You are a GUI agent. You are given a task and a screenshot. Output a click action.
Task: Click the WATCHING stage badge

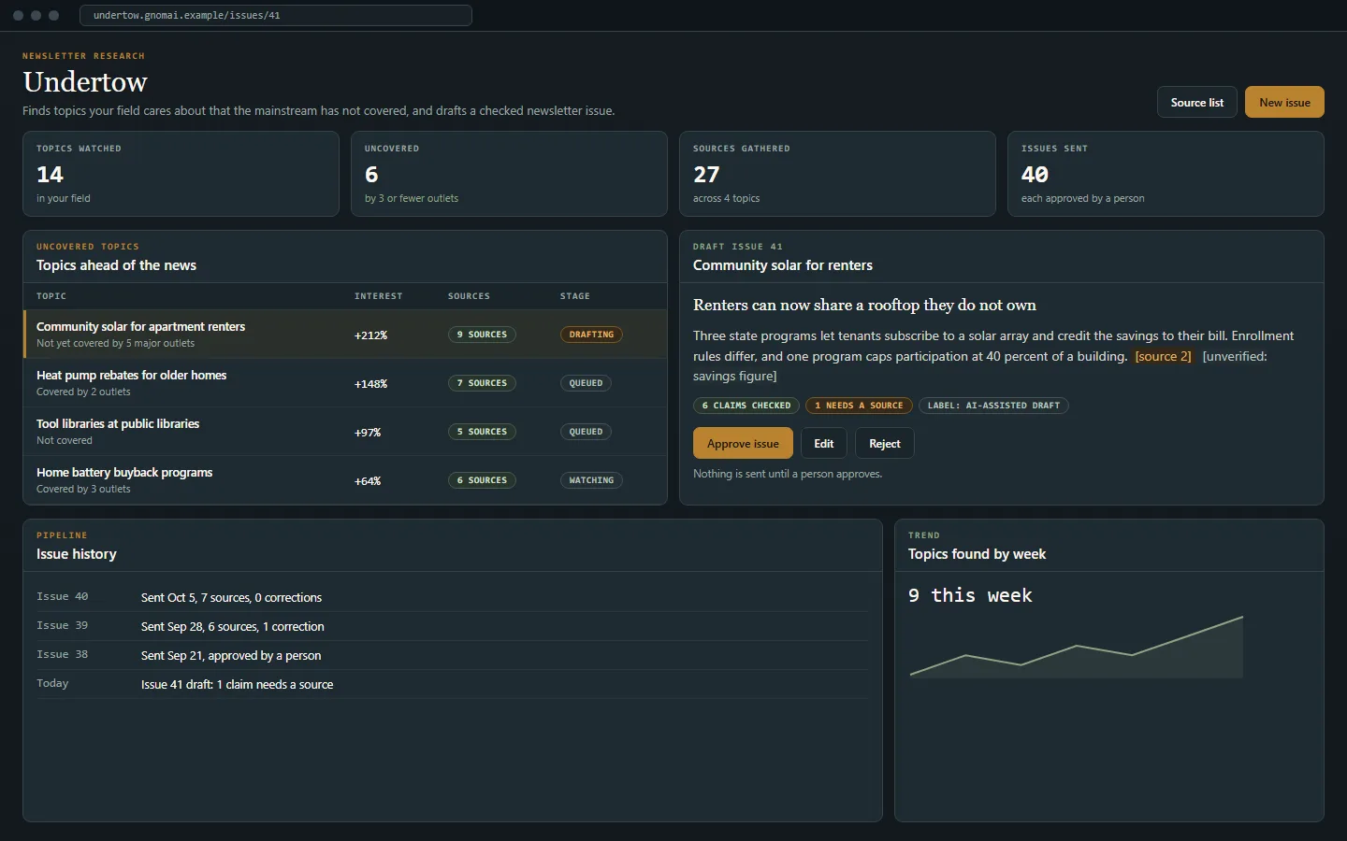(591, 480)
